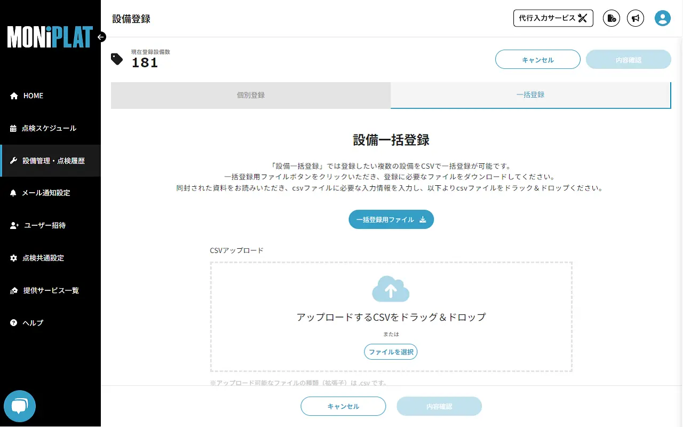The height and width of the screenshot is (427, 683).
Task: Open the chat support bubble
Action: point(20,406)
